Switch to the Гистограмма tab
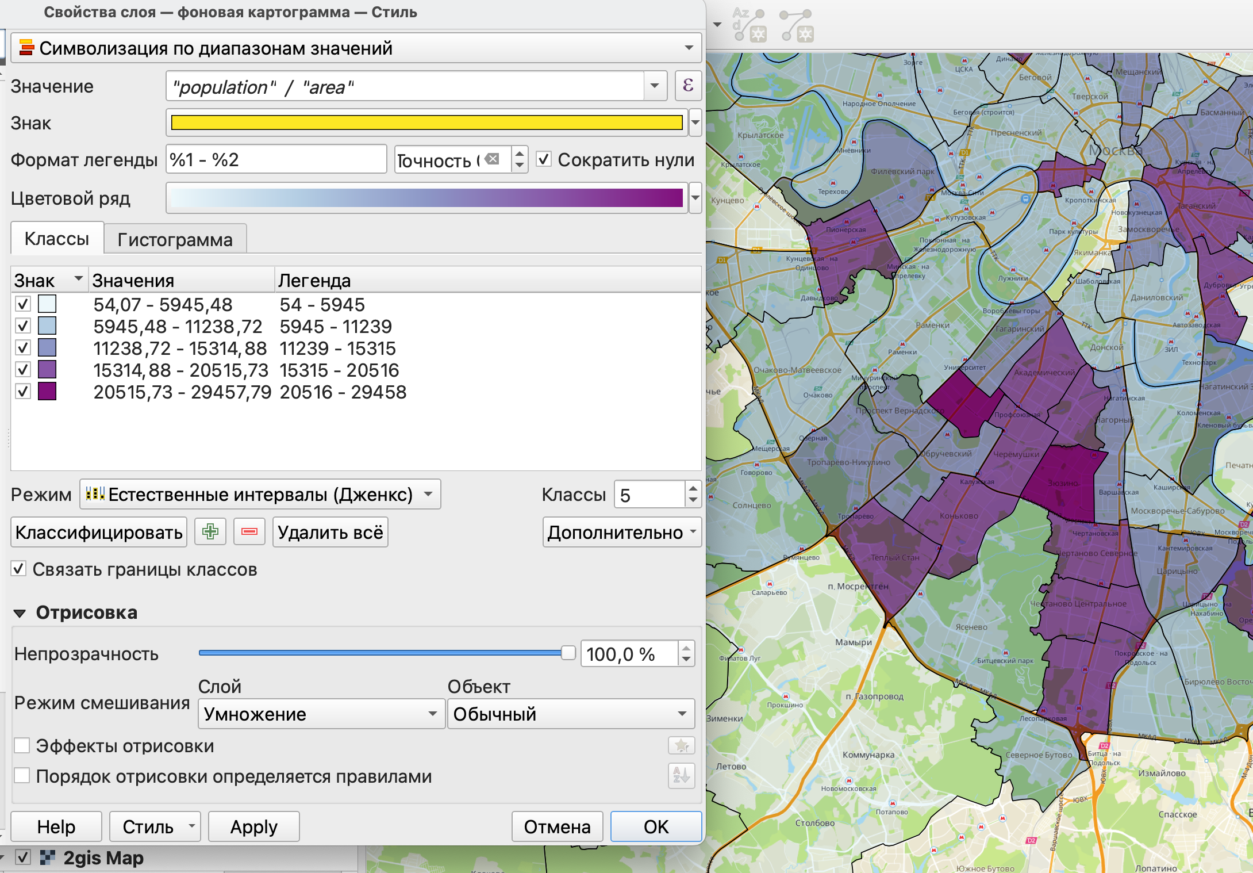The width and height of the screenshot is (1253, 873). (175, 239)
